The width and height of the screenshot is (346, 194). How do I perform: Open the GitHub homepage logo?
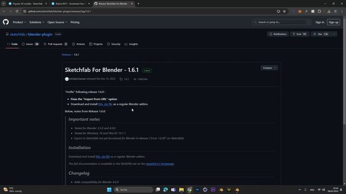(6, 22)
